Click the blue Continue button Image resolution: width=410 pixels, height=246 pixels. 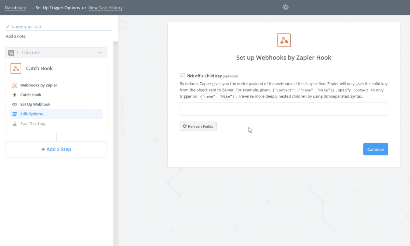[375, 149]
